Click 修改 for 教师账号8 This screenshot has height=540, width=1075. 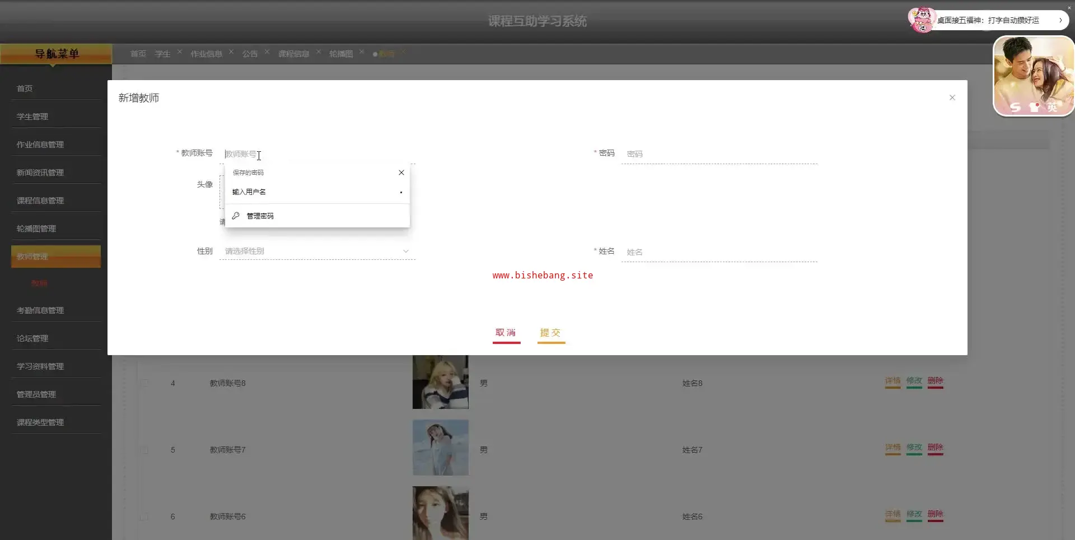914,381
